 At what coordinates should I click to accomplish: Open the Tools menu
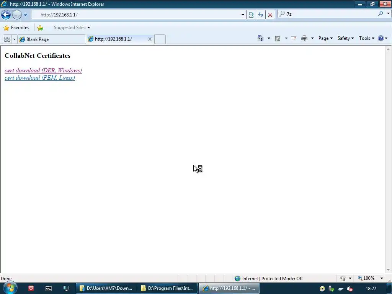click(x=366, y=38)
